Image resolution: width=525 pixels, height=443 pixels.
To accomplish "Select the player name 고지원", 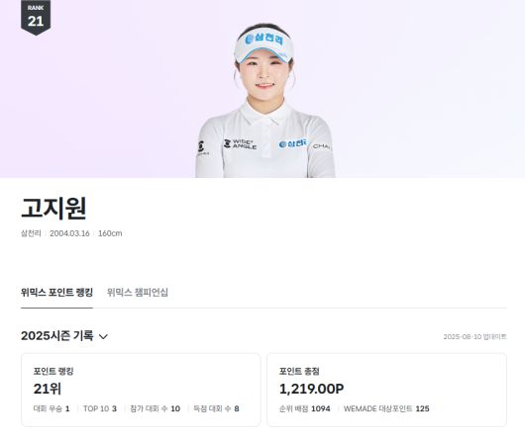I will coord(53,208).
